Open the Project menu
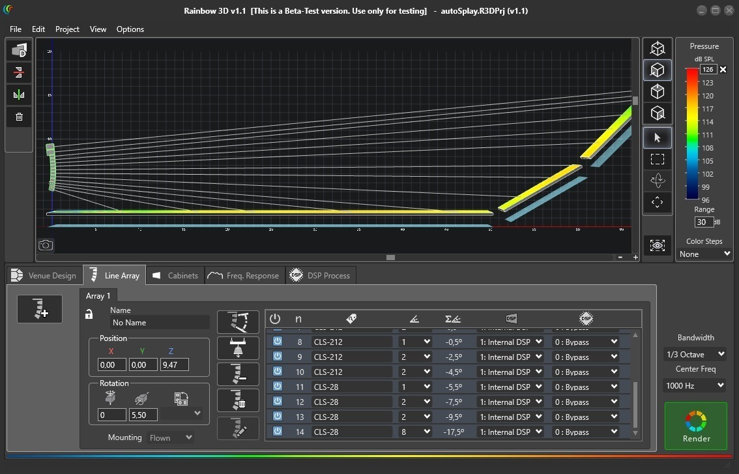This screenshot has width=739, height=474. click(x=67, y=29)
